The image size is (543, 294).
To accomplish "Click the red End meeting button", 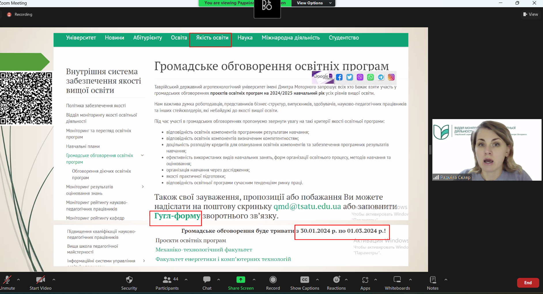I will pos(528,283).
